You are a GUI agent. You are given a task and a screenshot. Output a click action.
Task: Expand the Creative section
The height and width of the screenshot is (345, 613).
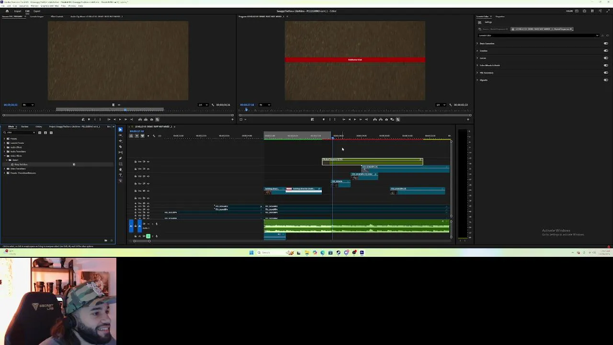point(477,51)
